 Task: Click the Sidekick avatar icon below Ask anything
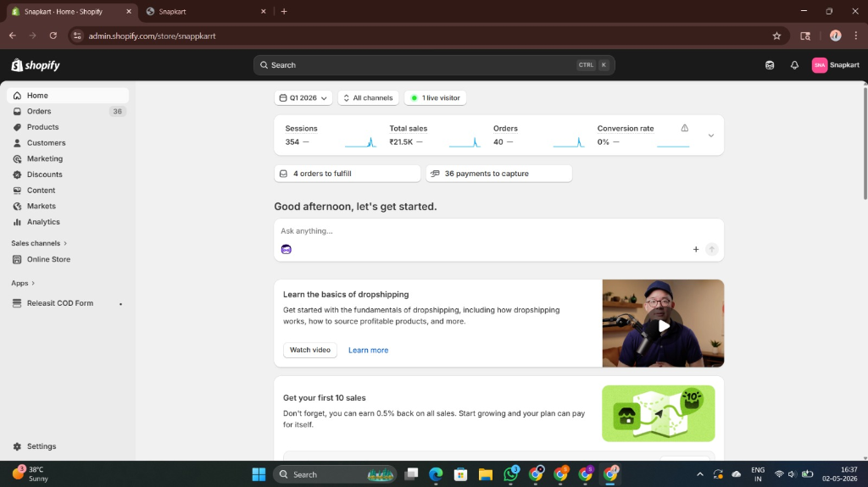point(287,249)
